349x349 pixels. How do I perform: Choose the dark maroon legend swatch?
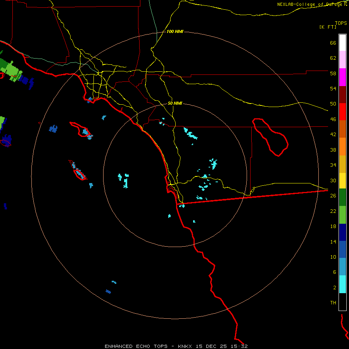point(342,95)
